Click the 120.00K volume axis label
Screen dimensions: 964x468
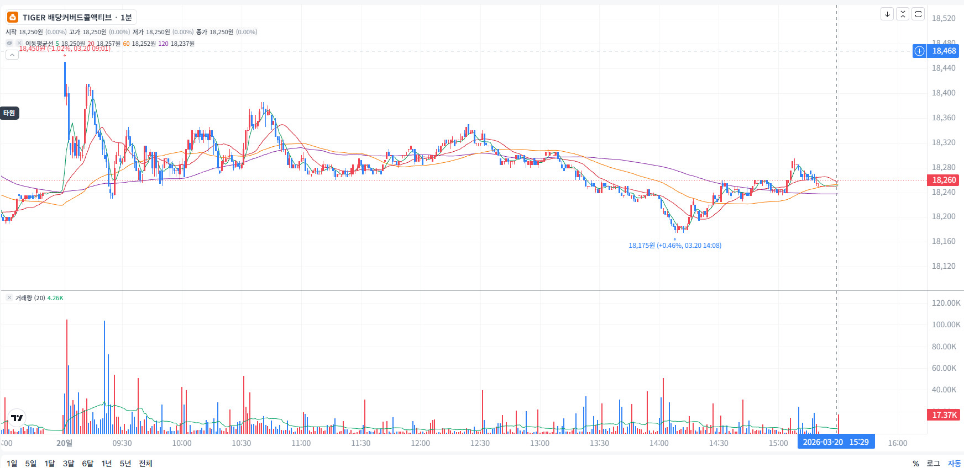[946, 303]
